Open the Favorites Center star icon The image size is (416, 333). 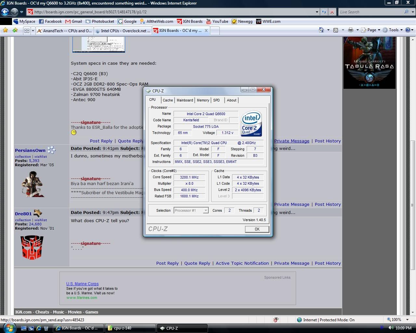[x=6, y=30]
